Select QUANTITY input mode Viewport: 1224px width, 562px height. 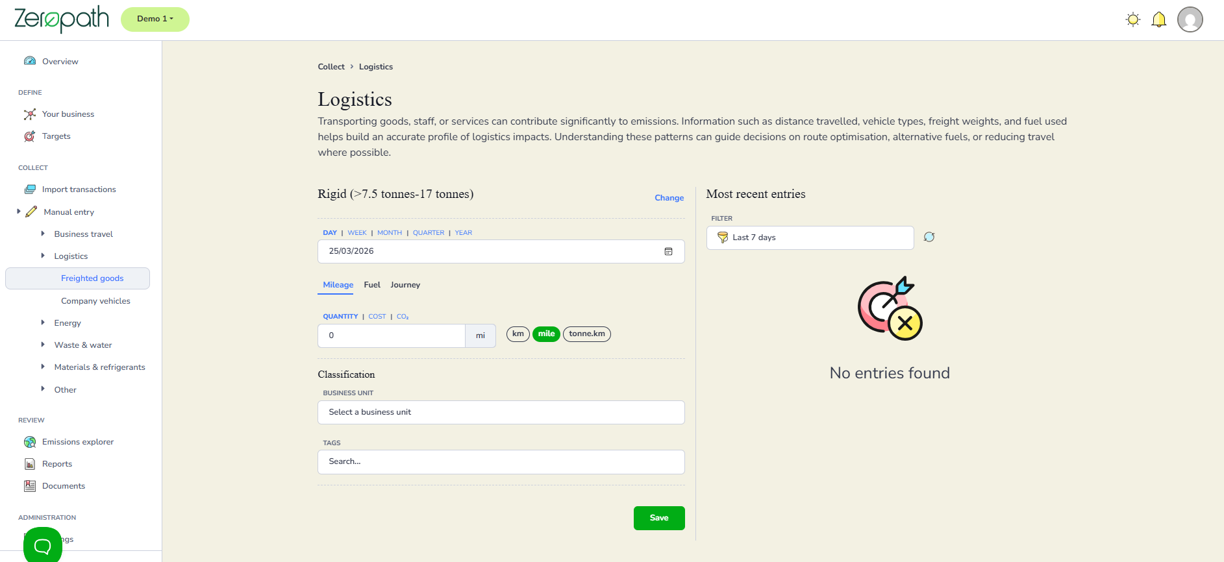point(340,317)
